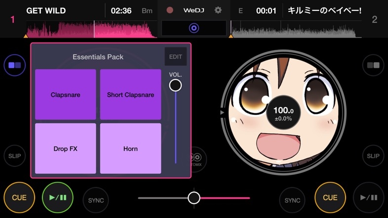Click the red record button
Viewport: 388px width, 218px height.
pyautogui.click(x=170, y=10)
